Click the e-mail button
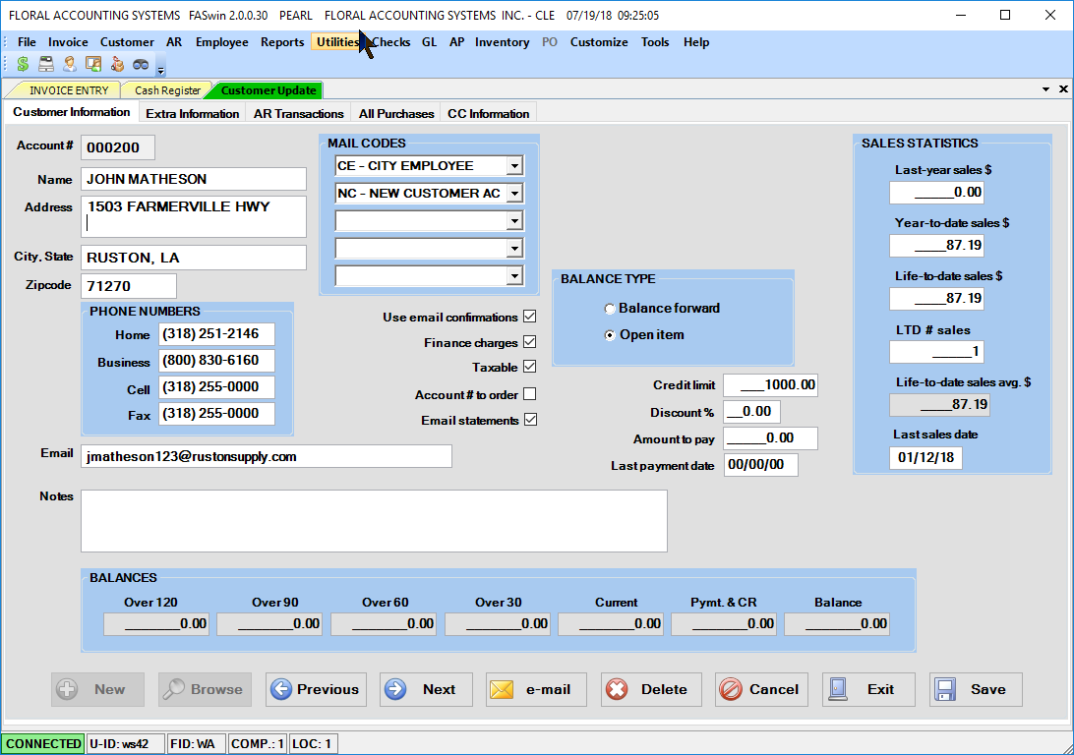 click(x=536, y=689)
